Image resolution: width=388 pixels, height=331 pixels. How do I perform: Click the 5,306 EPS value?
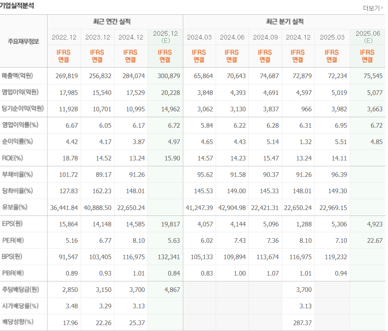339,224
